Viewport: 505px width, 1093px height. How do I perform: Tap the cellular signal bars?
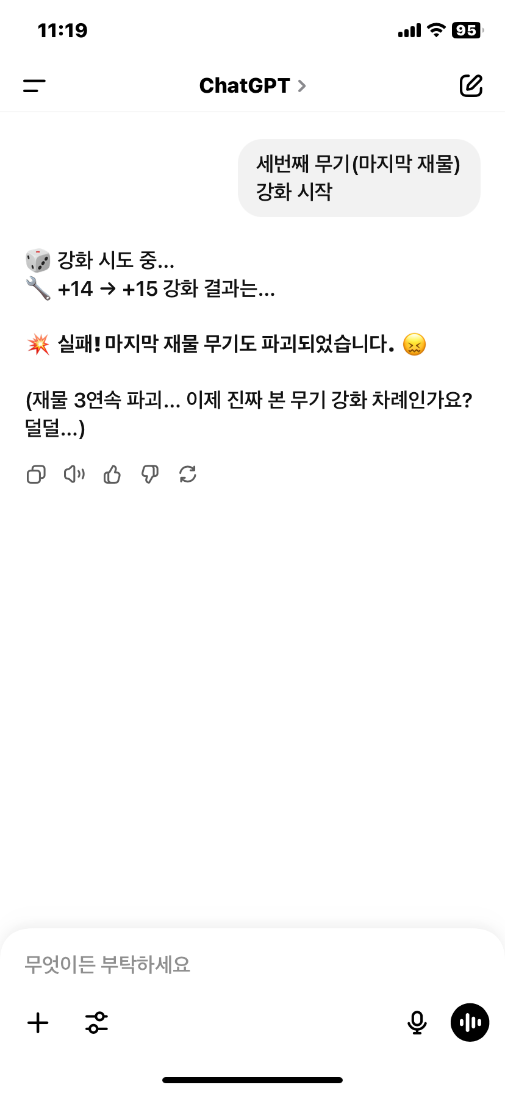coord(409,30)
